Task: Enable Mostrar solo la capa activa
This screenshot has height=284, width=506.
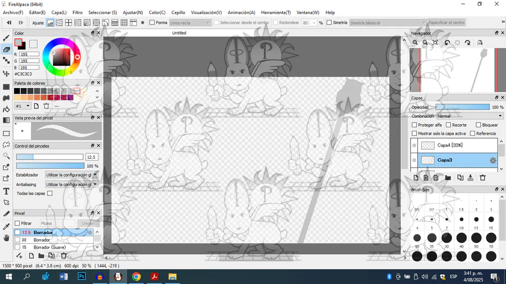Action: [x=414, y=134]
